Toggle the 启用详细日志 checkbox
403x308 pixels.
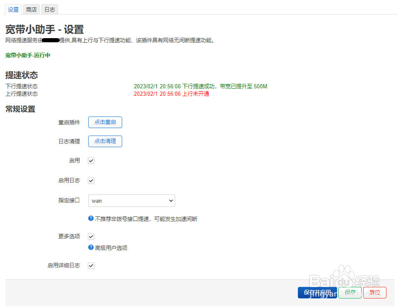pos(91,266)
